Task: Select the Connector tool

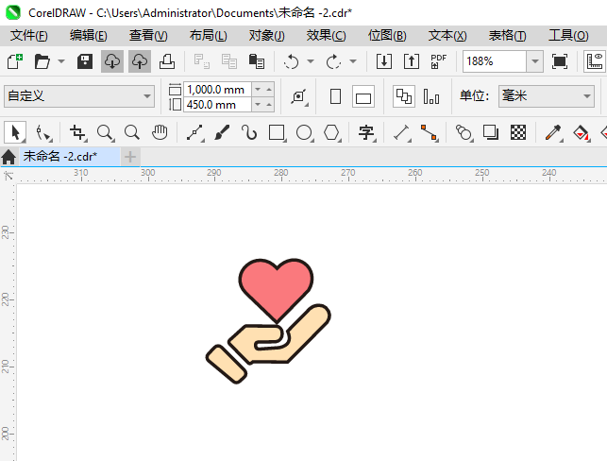Action: (x=430, y=132)
